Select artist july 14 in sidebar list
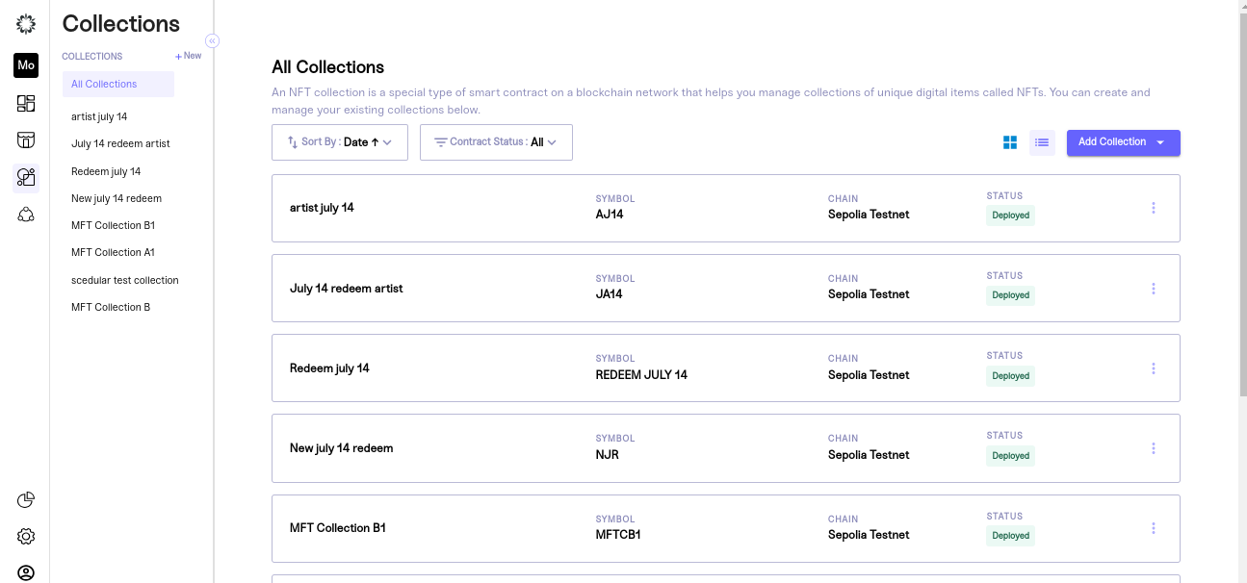The image size is (1247, 583). click(x=99, y=116)
